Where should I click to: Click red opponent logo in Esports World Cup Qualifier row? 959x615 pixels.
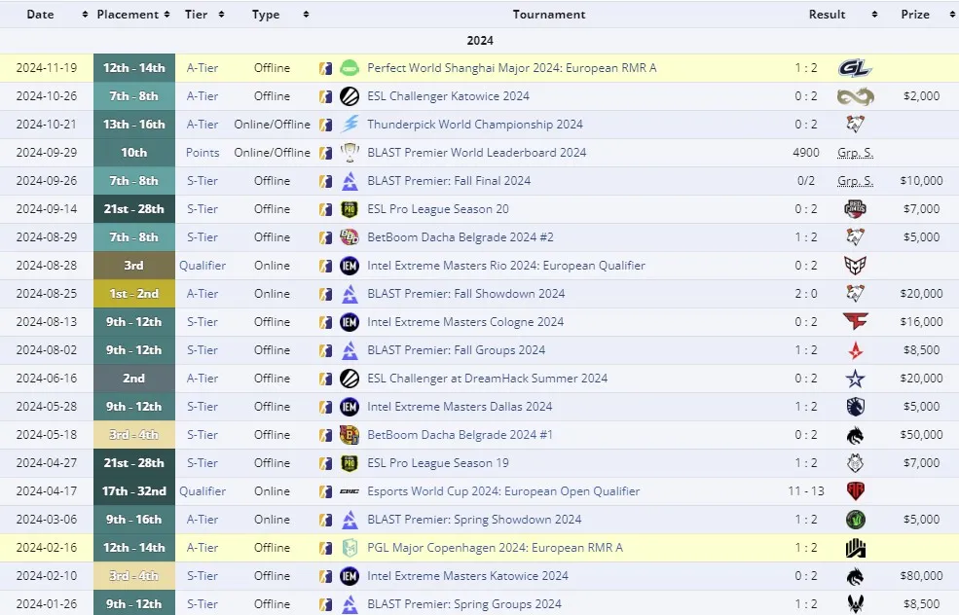855,490
